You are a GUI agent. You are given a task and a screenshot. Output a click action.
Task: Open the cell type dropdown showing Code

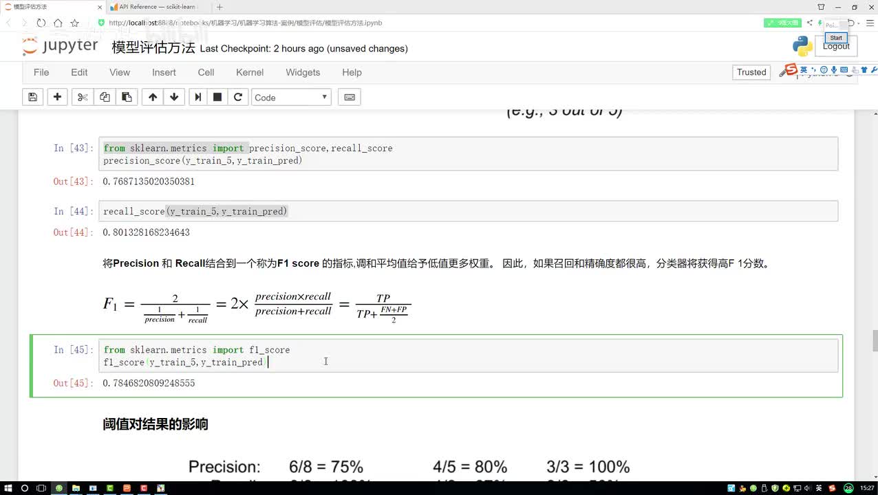(x=291, y=98)
